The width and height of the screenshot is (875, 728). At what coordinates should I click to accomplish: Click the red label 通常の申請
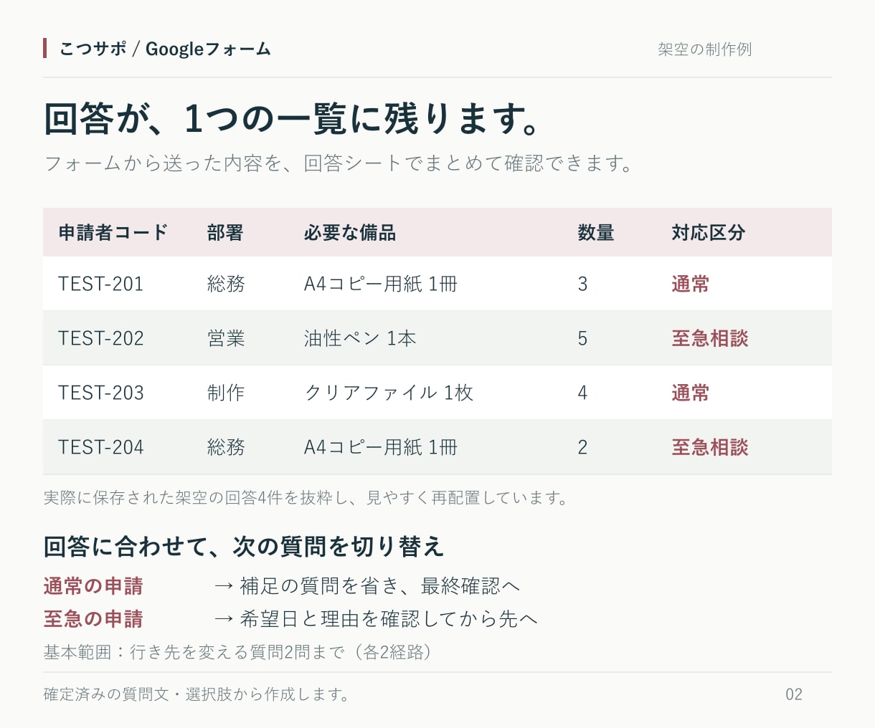(x=93, y=586)
